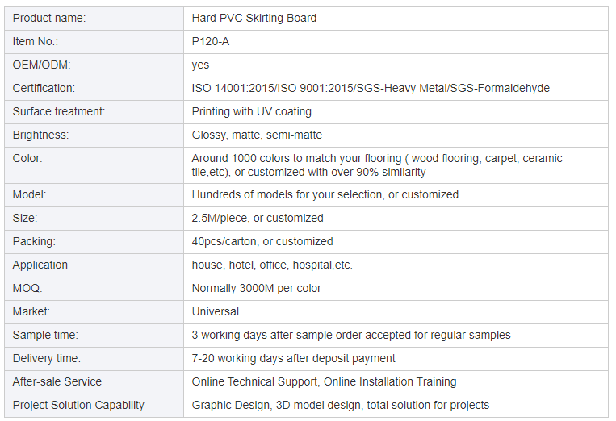Click the item number "P120-A"
The image size is (616, 421).
[x=209, y=41]
